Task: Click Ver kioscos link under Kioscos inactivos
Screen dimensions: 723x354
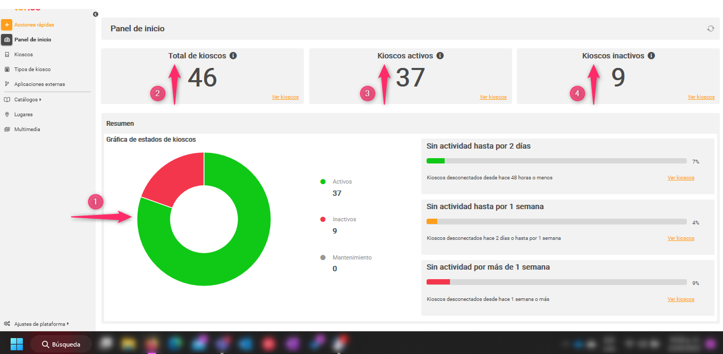Action: pos(701,97)
